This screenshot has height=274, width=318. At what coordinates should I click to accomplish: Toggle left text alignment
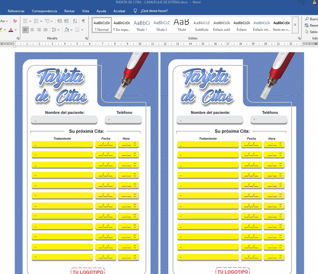pyautogui.click(x=26, y=30)
